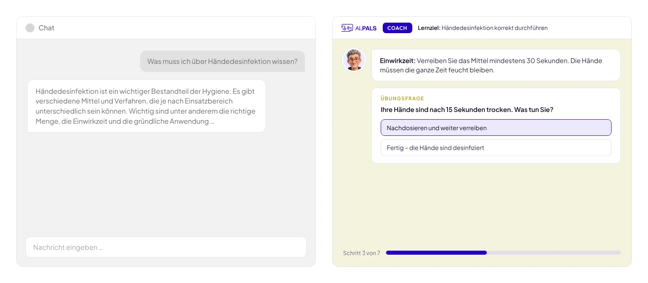Click the COACH badge
Image resolution: width=648 pixels, height=283 pixels.
(x=397, y=28)
